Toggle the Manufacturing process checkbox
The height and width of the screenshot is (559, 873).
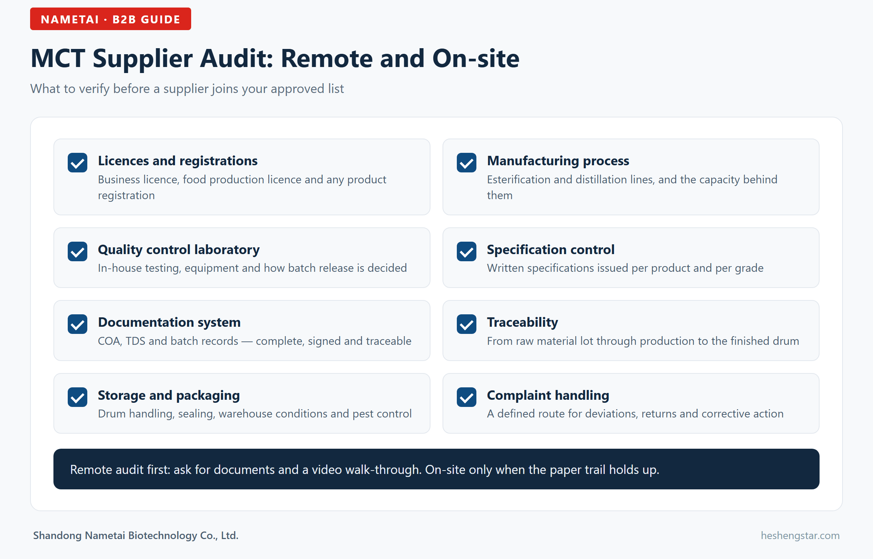coord(467,163)
